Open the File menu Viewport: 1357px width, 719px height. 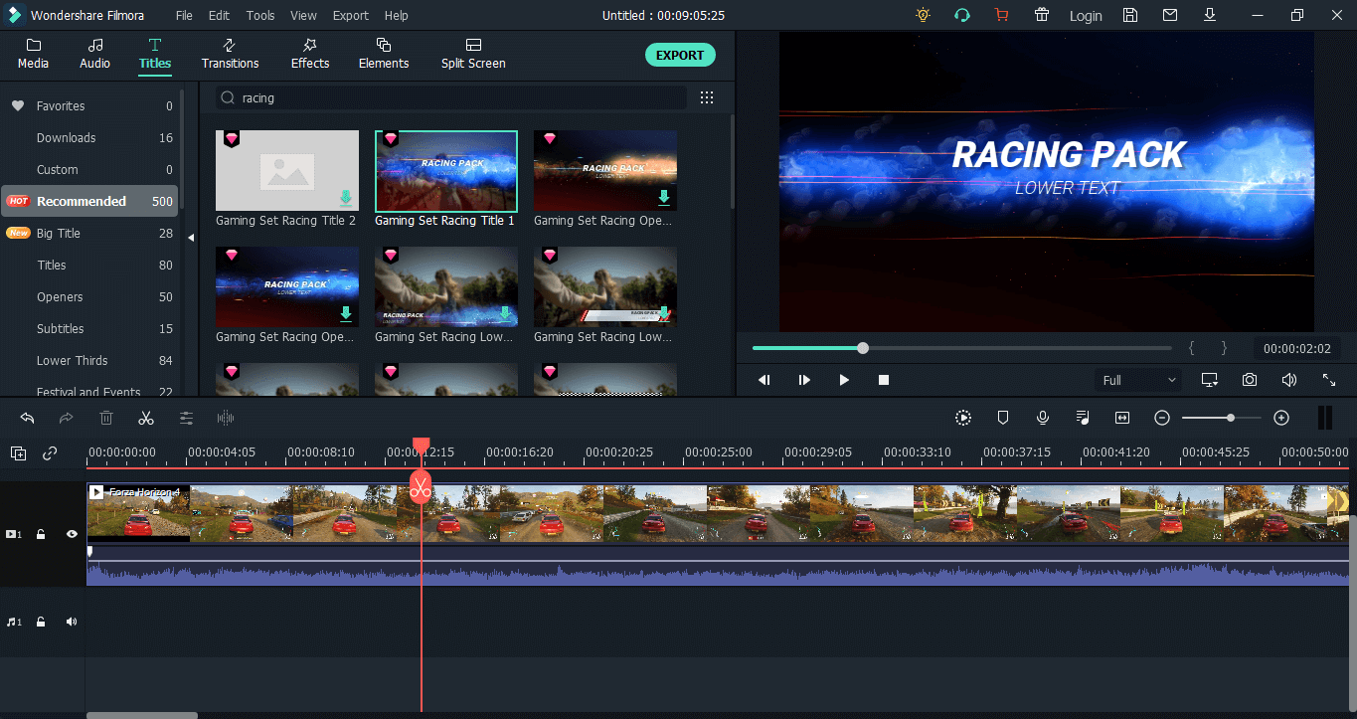coord(184,15)
